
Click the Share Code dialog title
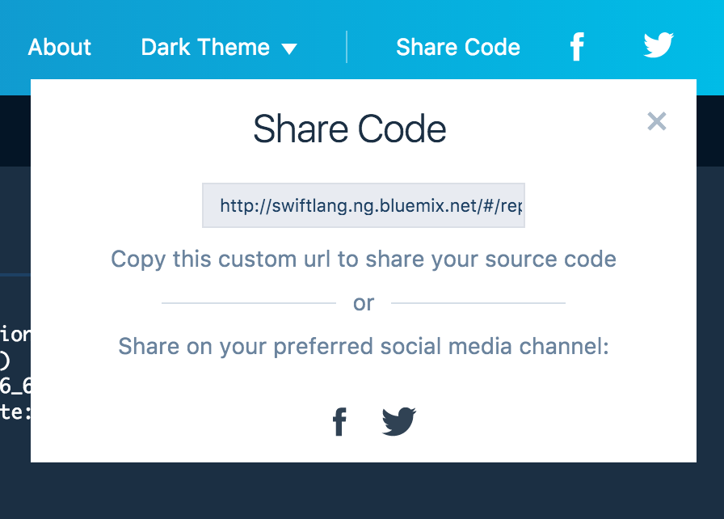coord(350,129)
